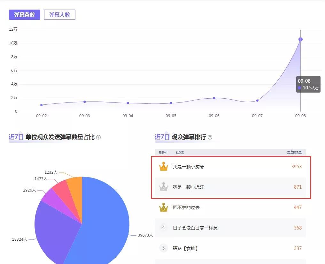The image size is (325, 264).
Task: Open the help icon next to 单位观众发送弹幕数量占比
Action: [99, 137]
